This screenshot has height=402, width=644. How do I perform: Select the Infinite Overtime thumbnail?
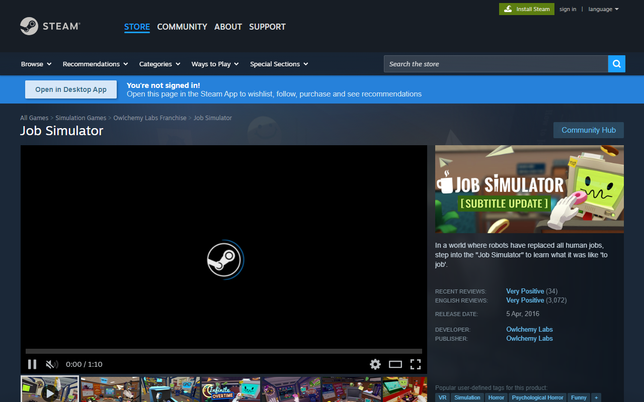coord(231,389)
